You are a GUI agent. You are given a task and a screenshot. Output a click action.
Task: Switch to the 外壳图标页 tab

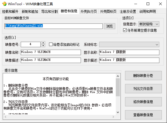click(x=108, y=11)
